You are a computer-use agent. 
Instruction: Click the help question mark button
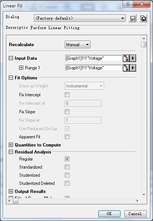click(128, 4)
